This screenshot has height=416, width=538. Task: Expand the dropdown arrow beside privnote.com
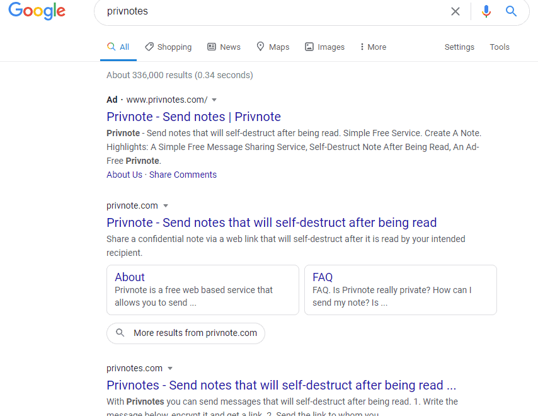point(166,206)
